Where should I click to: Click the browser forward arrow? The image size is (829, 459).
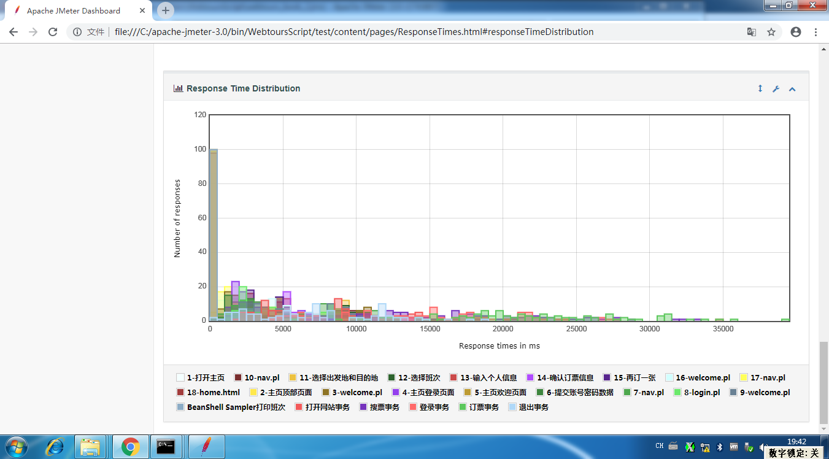coord(33,32)
